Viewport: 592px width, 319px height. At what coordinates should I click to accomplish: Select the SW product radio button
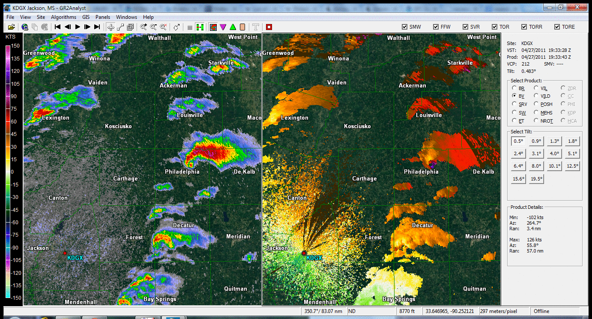[x=514, y=112]
